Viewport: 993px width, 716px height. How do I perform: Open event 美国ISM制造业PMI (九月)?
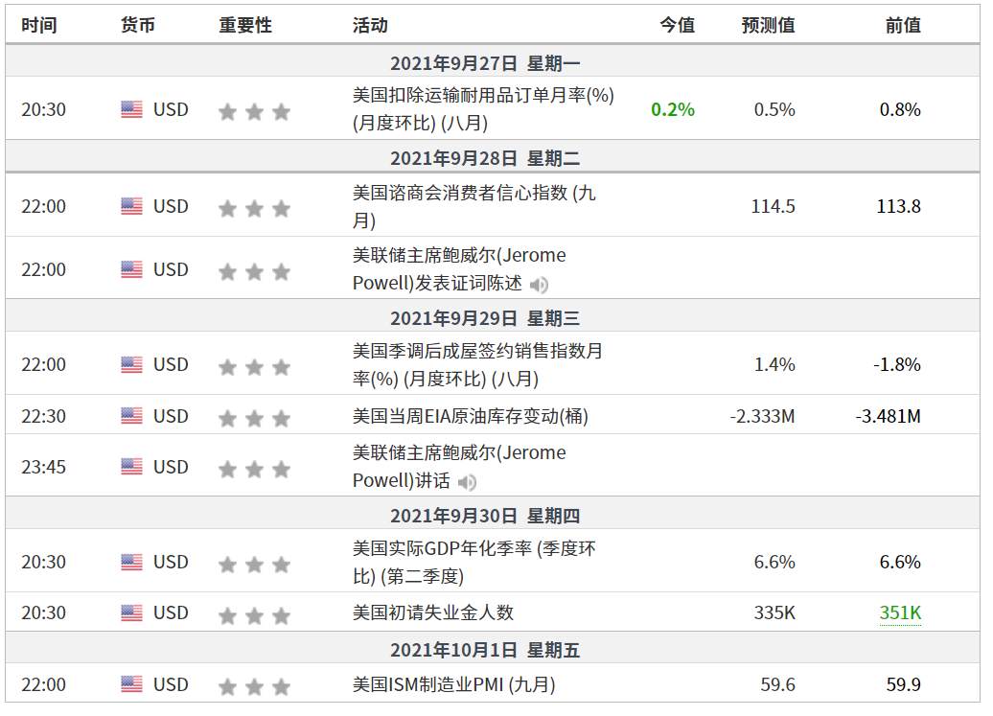tap(454, 684)
